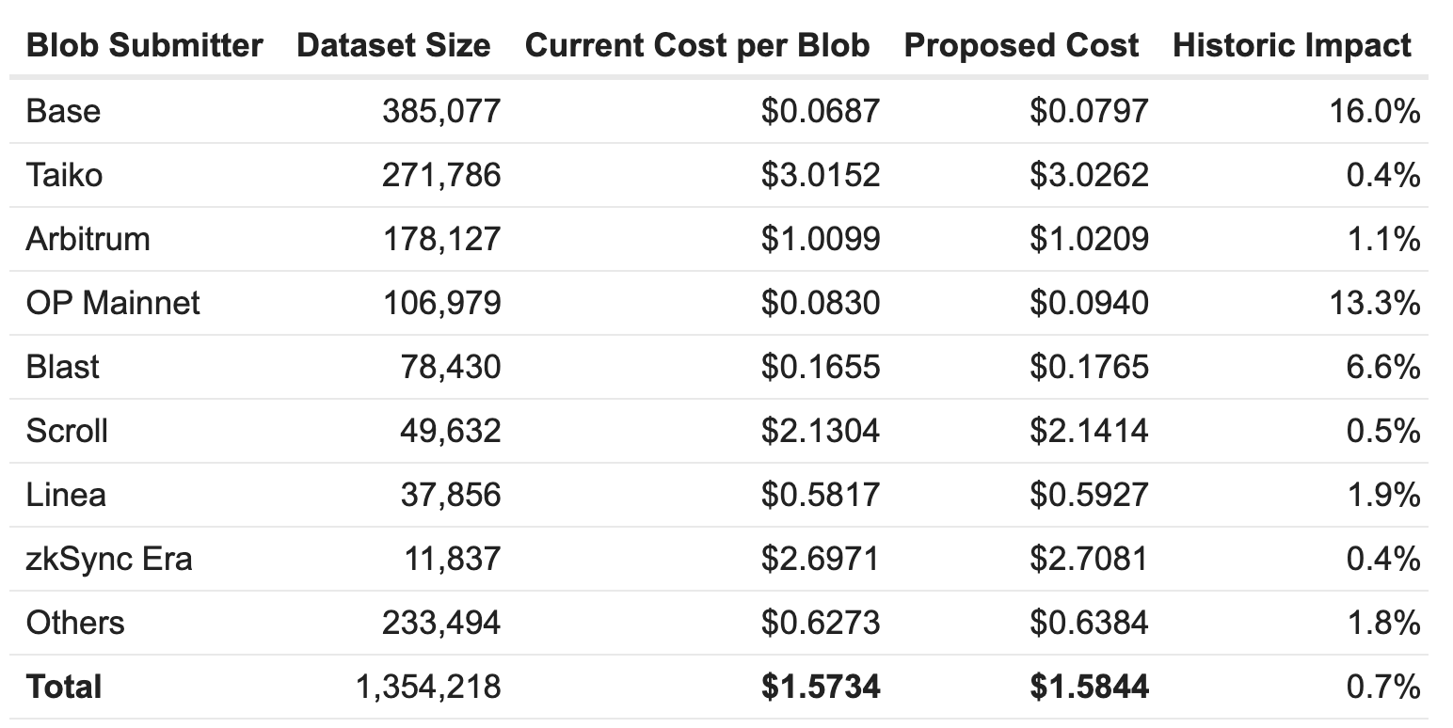The image size is (1453, 728).
Task: Click the Proposed Cost column header
Action: [x=1021, y=45]
